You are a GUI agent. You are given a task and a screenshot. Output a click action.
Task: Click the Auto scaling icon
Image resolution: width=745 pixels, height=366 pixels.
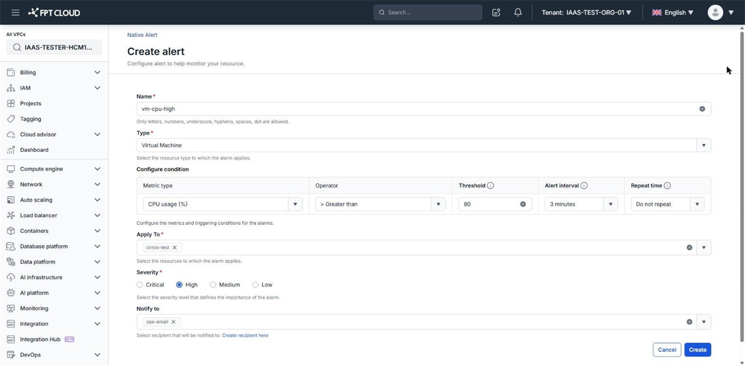(x=10, y=200)
